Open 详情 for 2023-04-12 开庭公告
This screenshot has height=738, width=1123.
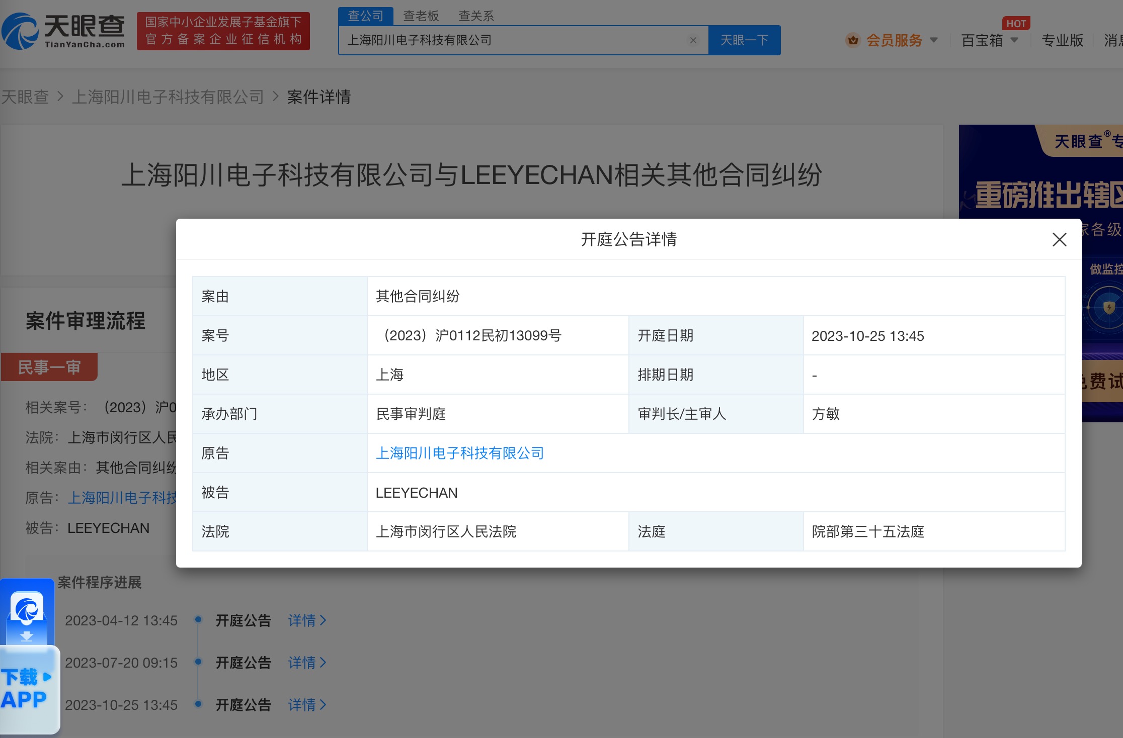click(307, 620)
